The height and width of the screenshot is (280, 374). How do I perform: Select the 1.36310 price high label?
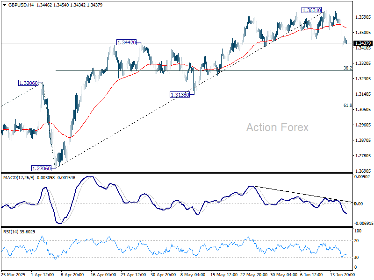tap(311, 10)
